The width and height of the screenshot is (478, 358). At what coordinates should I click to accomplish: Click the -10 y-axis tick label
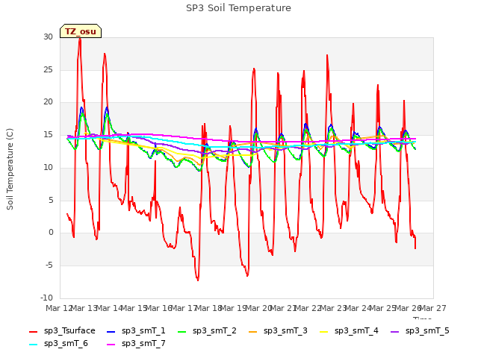pos(46,298)
